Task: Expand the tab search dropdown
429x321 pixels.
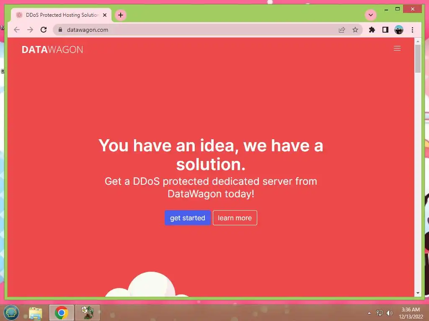Action: click(371, 15)
